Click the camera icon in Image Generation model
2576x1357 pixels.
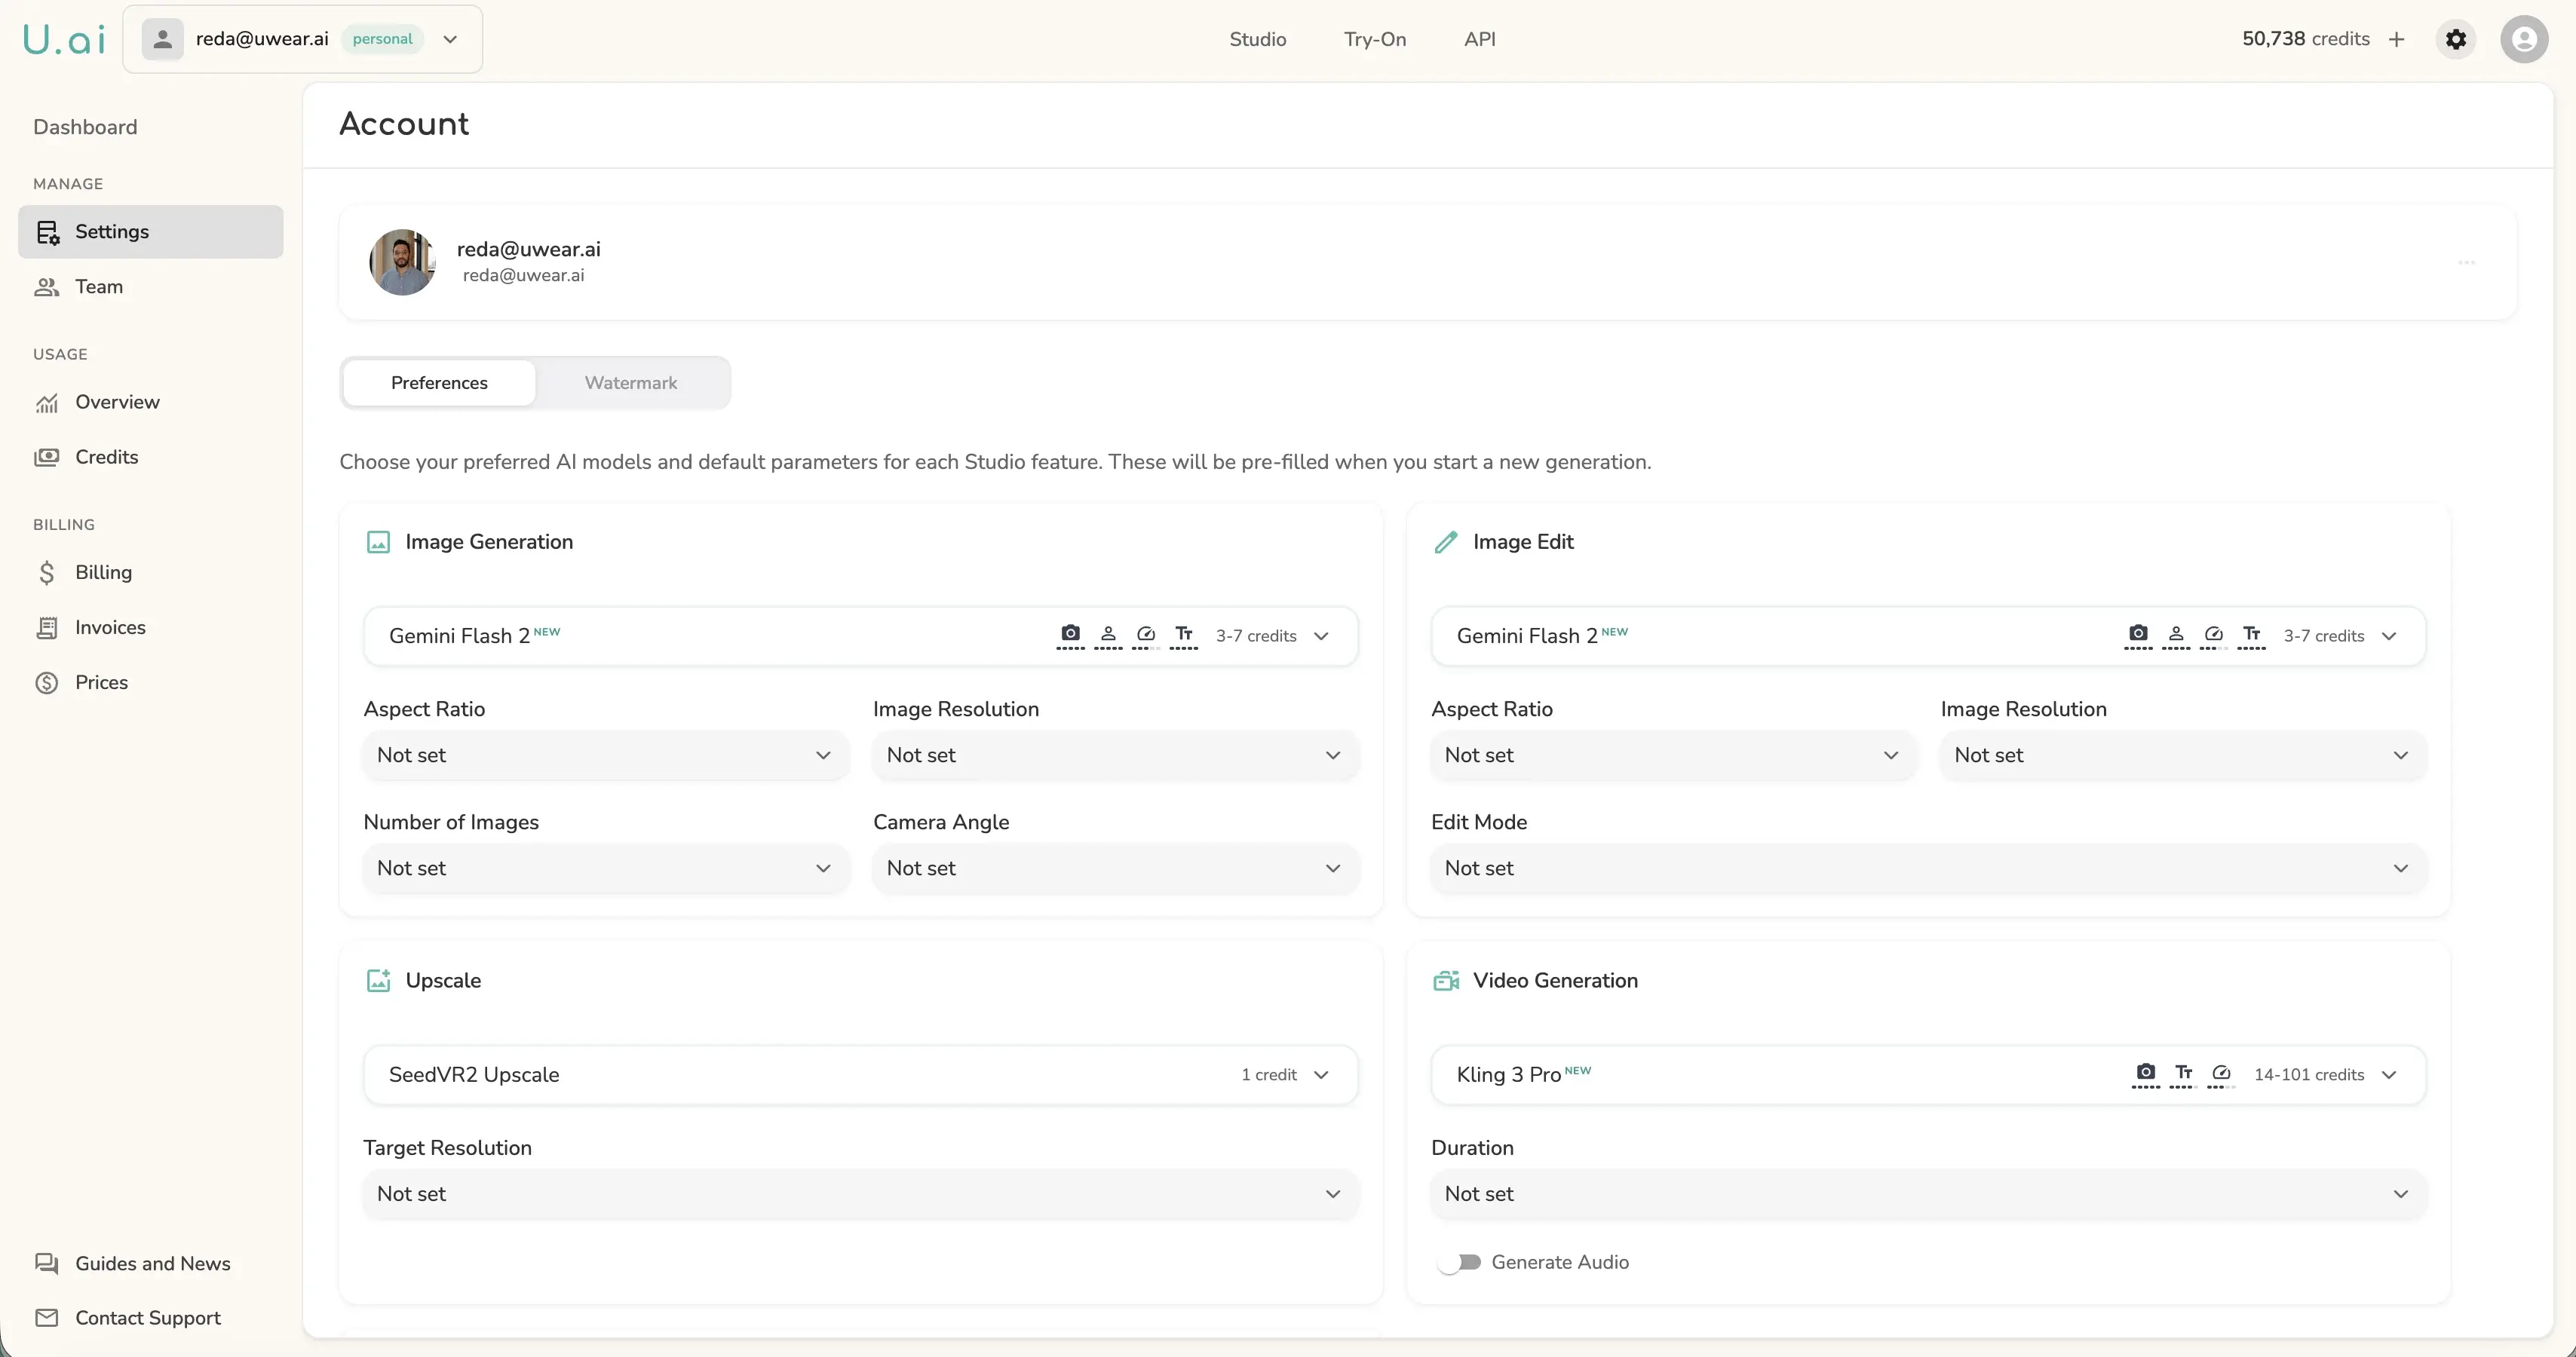click(1070, 634)
